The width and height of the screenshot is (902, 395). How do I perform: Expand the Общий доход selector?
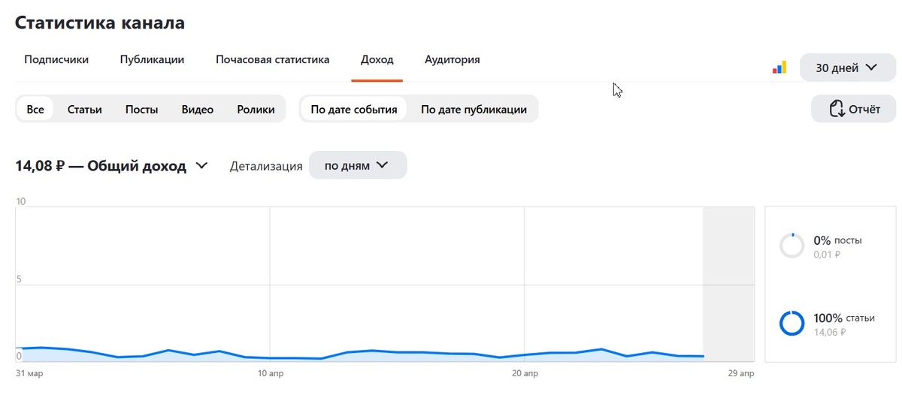(x=111, y=166)
